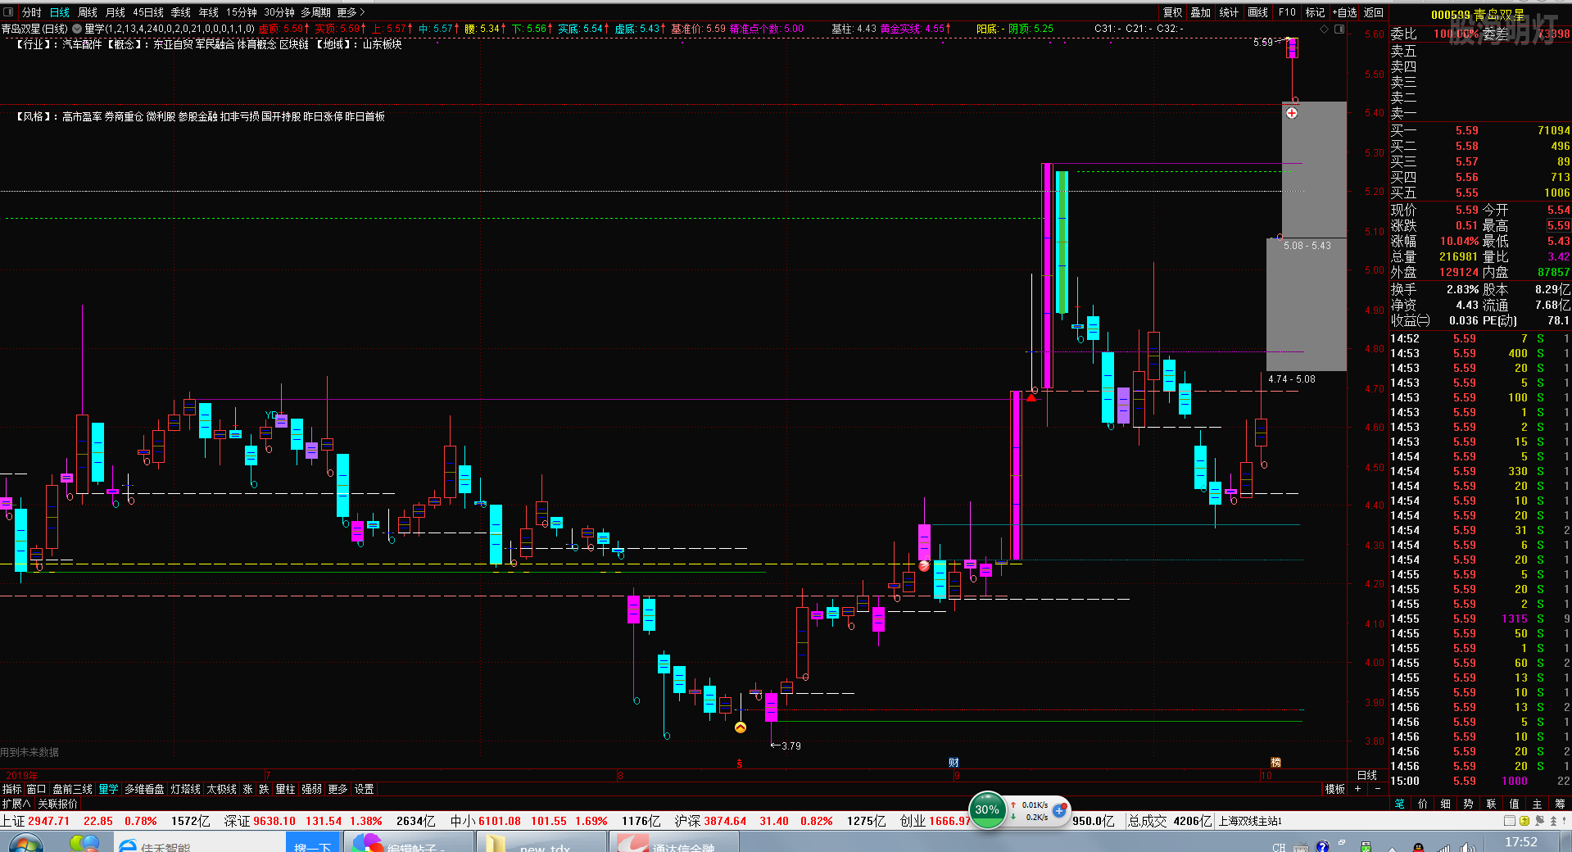Click the red triangle marker near breakout
Screen dimensions: 1572x852
(x=1031, y=397)
